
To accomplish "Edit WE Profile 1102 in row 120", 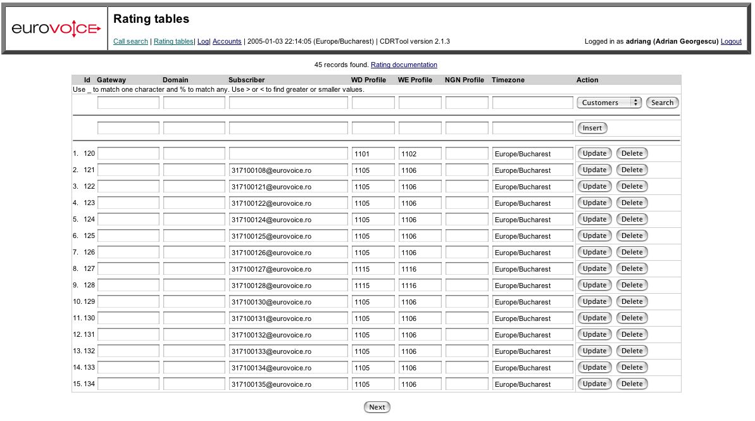I will click(x=420, y=154).
